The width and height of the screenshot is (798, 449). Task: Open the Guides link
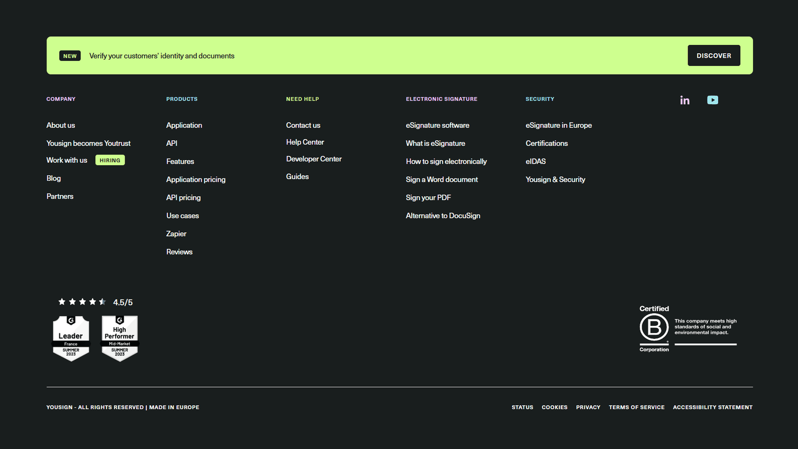(298, 176)
